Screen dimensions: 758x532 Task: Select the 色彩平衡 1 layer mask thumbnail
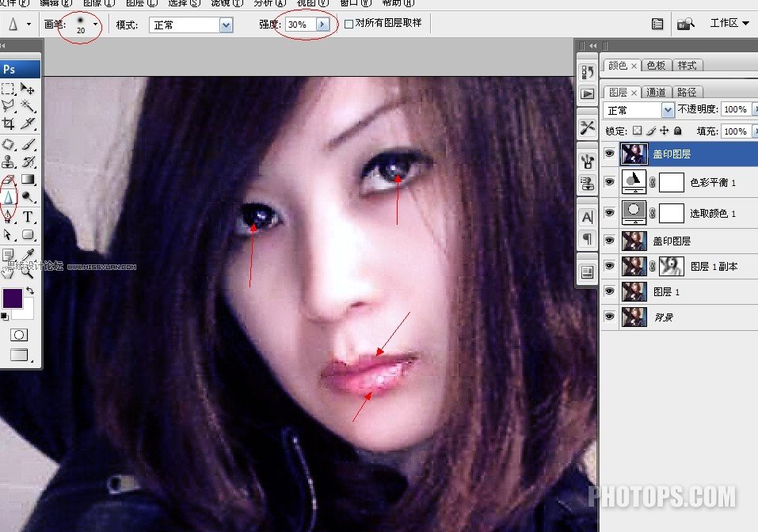tap(672, 183)
